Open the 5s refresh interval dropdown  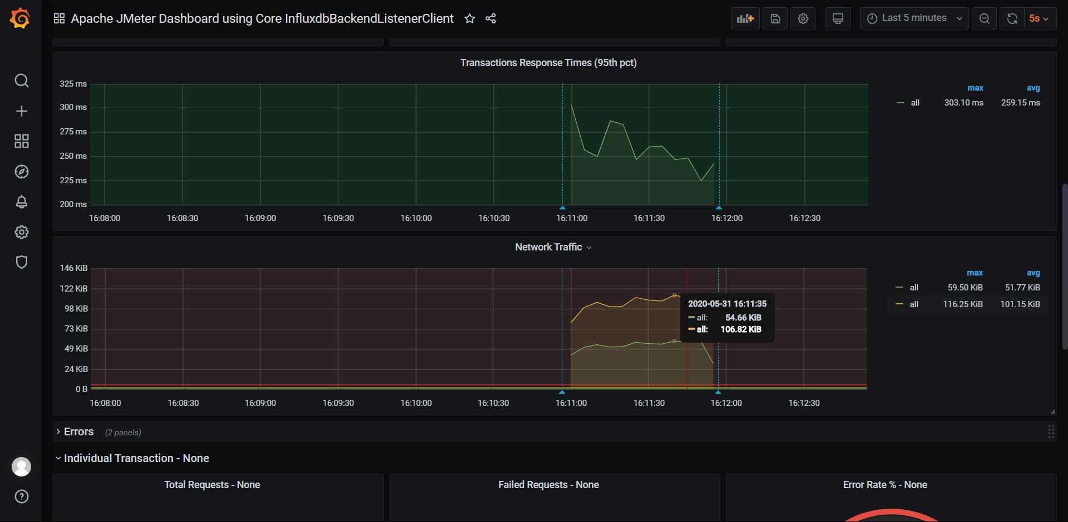1040,18
